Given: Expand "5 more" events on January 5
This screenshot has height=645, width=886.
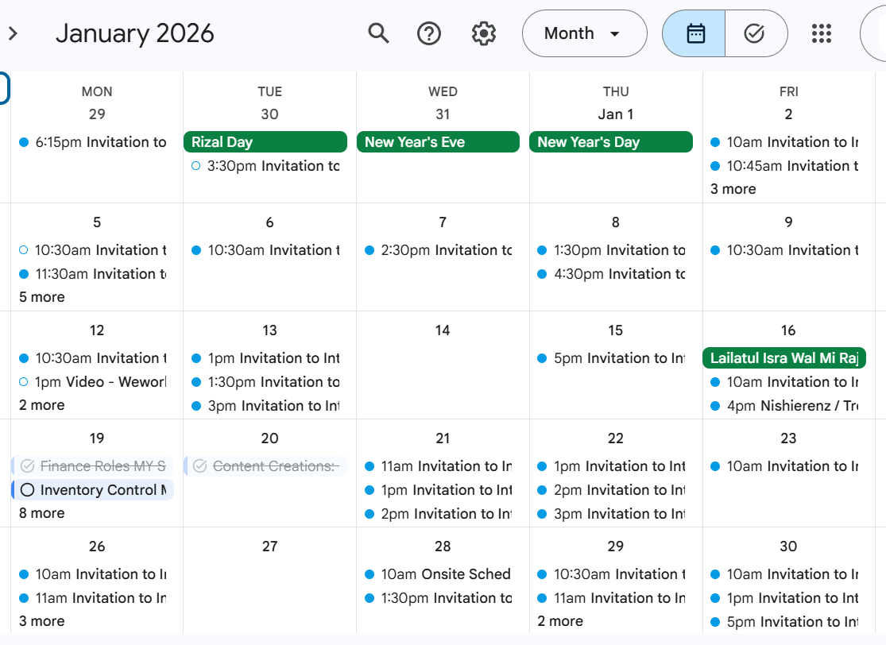Looking at the screenshot, I should coord(42,297).
